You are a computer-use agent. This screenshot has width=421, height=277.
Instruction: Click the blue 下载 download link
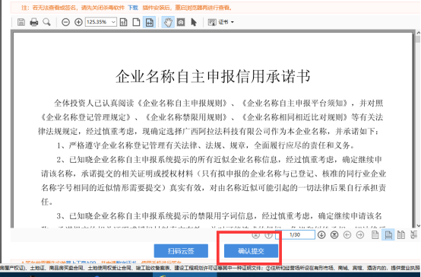pyautogui.click(x=133, y=8)
